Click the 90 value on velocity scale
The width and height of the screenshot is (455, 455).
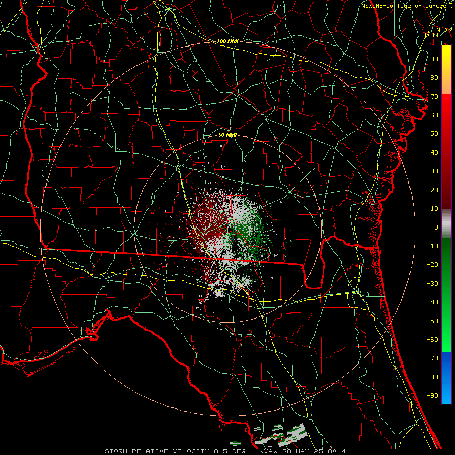434,59
